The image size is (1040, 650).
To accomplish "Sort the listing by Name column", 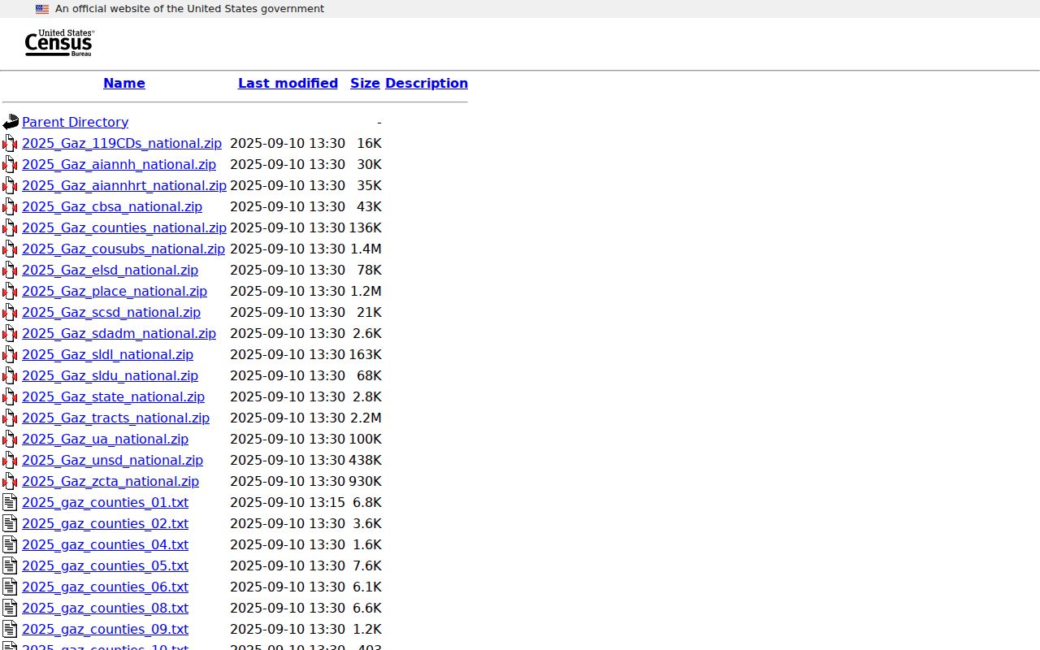I will 124,83.
